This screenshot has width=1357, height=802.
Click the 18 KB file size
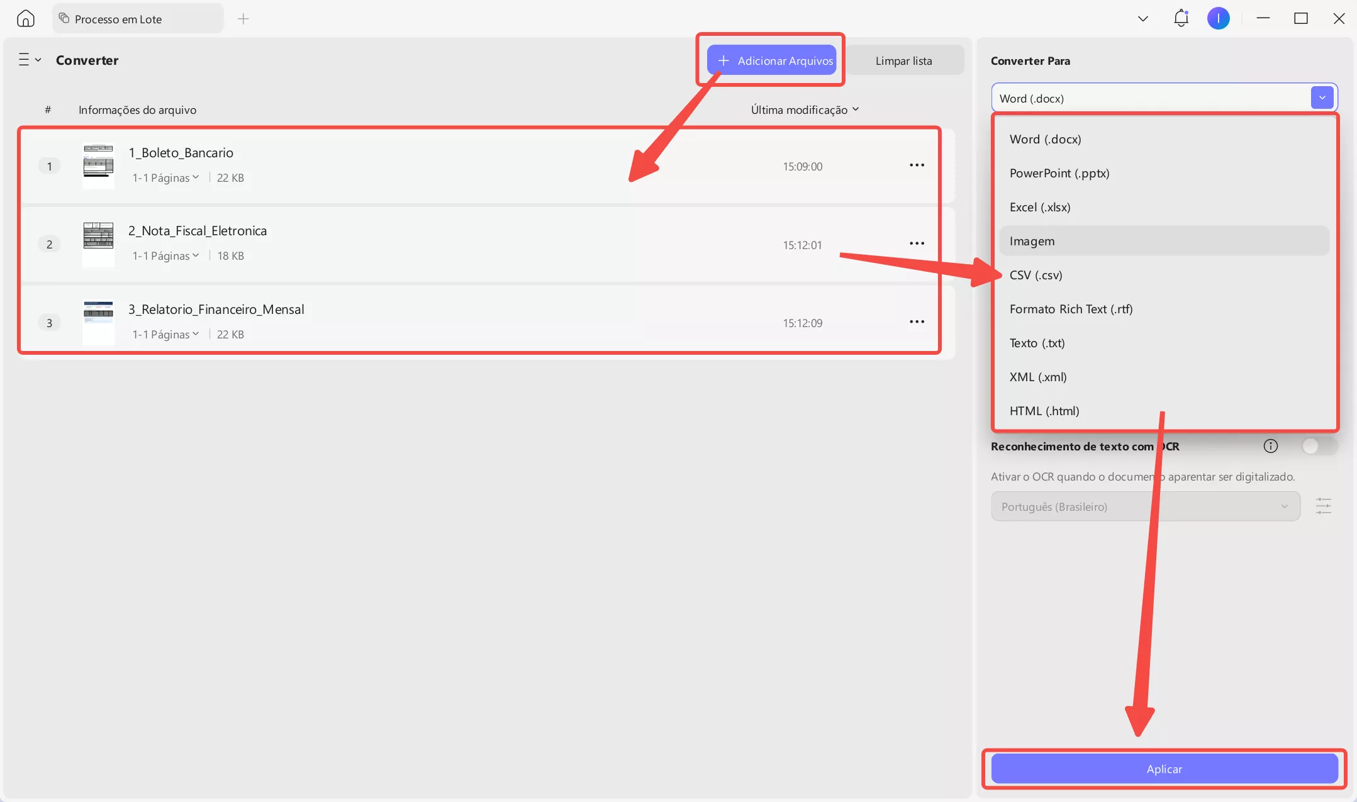click(230, 255)
